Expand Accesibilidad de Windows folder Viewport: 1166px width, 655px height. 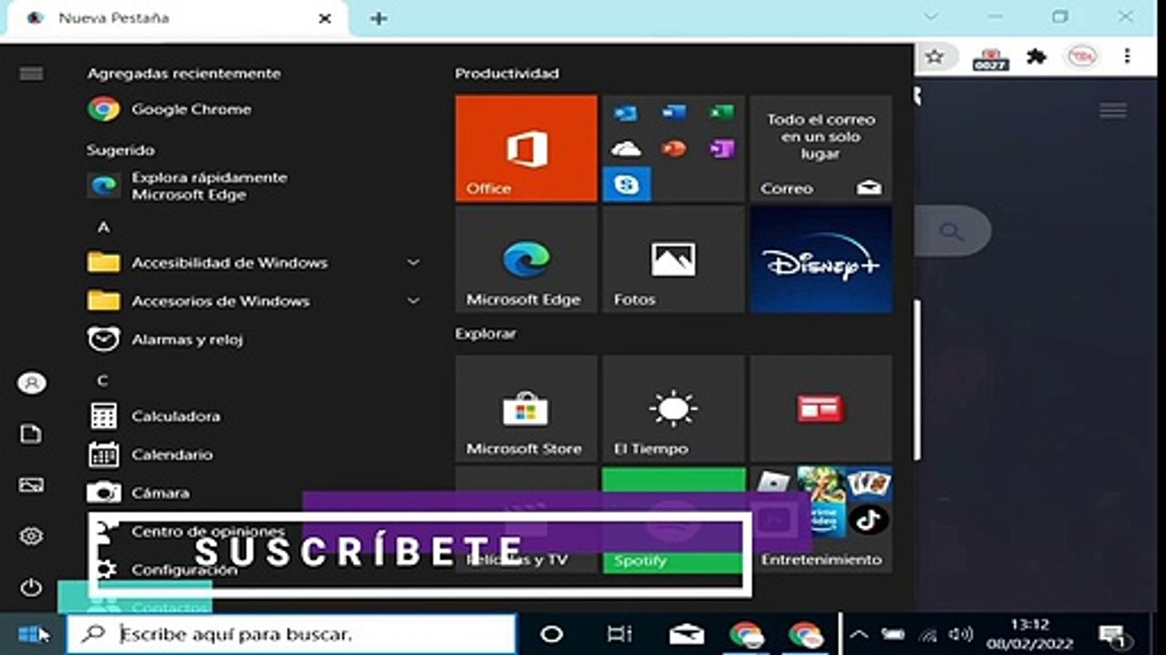click(x=255, y=263)
